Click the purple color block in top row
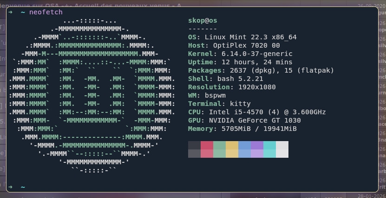Image resolution: width=386 pixels, height=198 pixels. click(x=257, y=145)
